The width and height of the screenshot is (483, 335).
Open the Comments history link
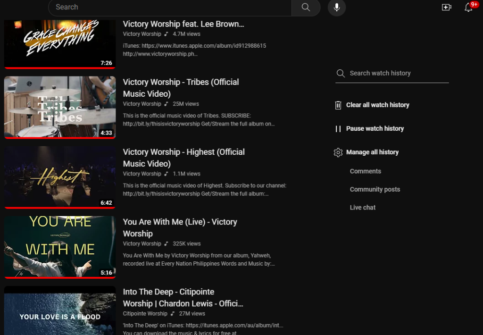click(x=366, y=171)
